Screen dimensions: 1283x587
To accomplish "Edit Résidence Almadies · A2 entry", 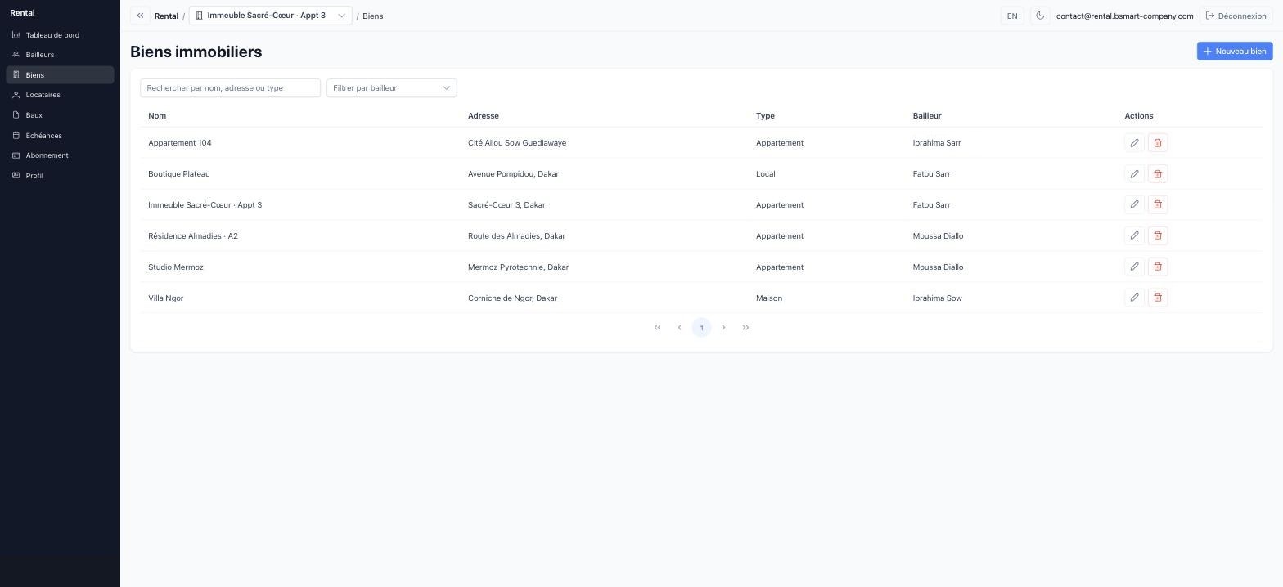I will click(1134, 236).
